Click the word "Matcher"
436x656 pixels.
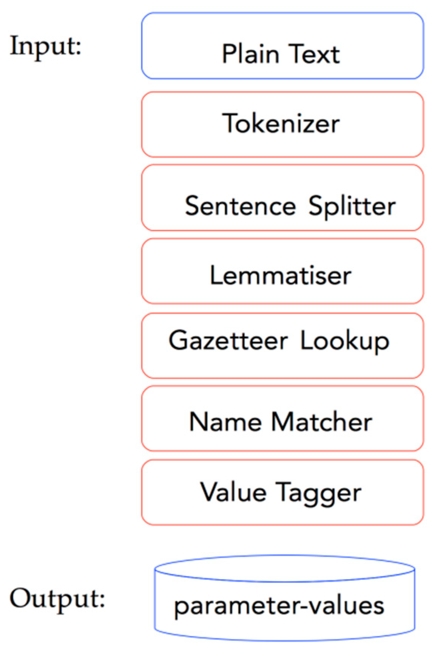tap(322, 422)
